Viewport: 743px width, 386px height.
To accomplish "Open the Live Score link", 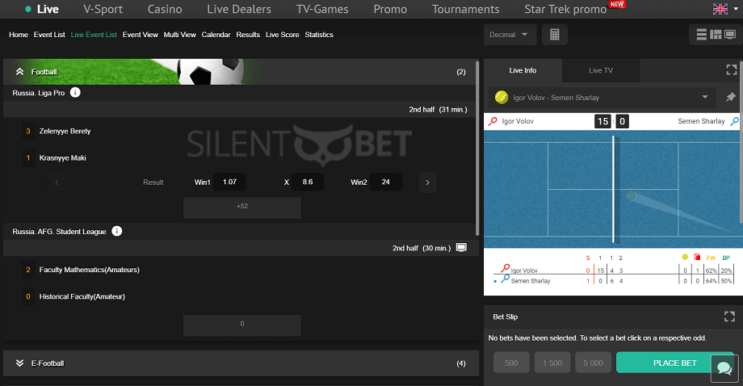I will click(x=283, y=35).
